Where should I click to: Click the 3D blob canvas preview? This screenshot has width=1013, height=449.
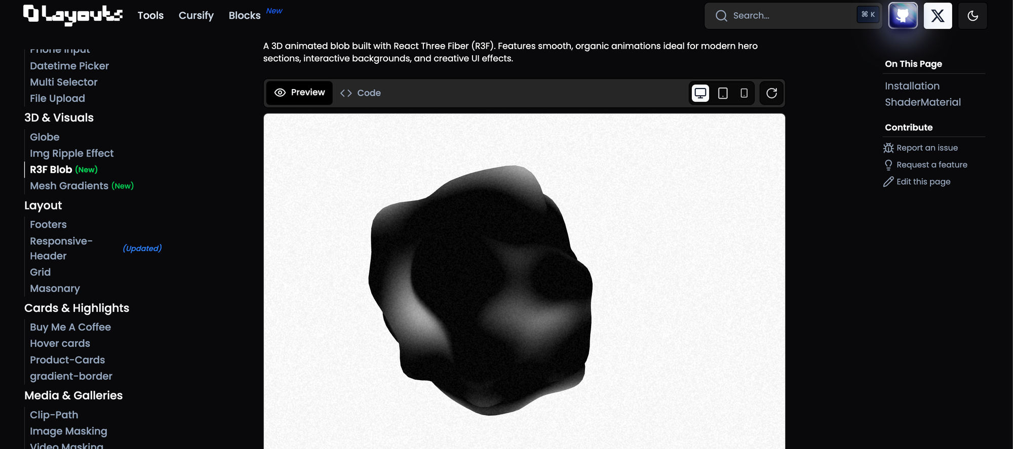(x=524, y=281)
